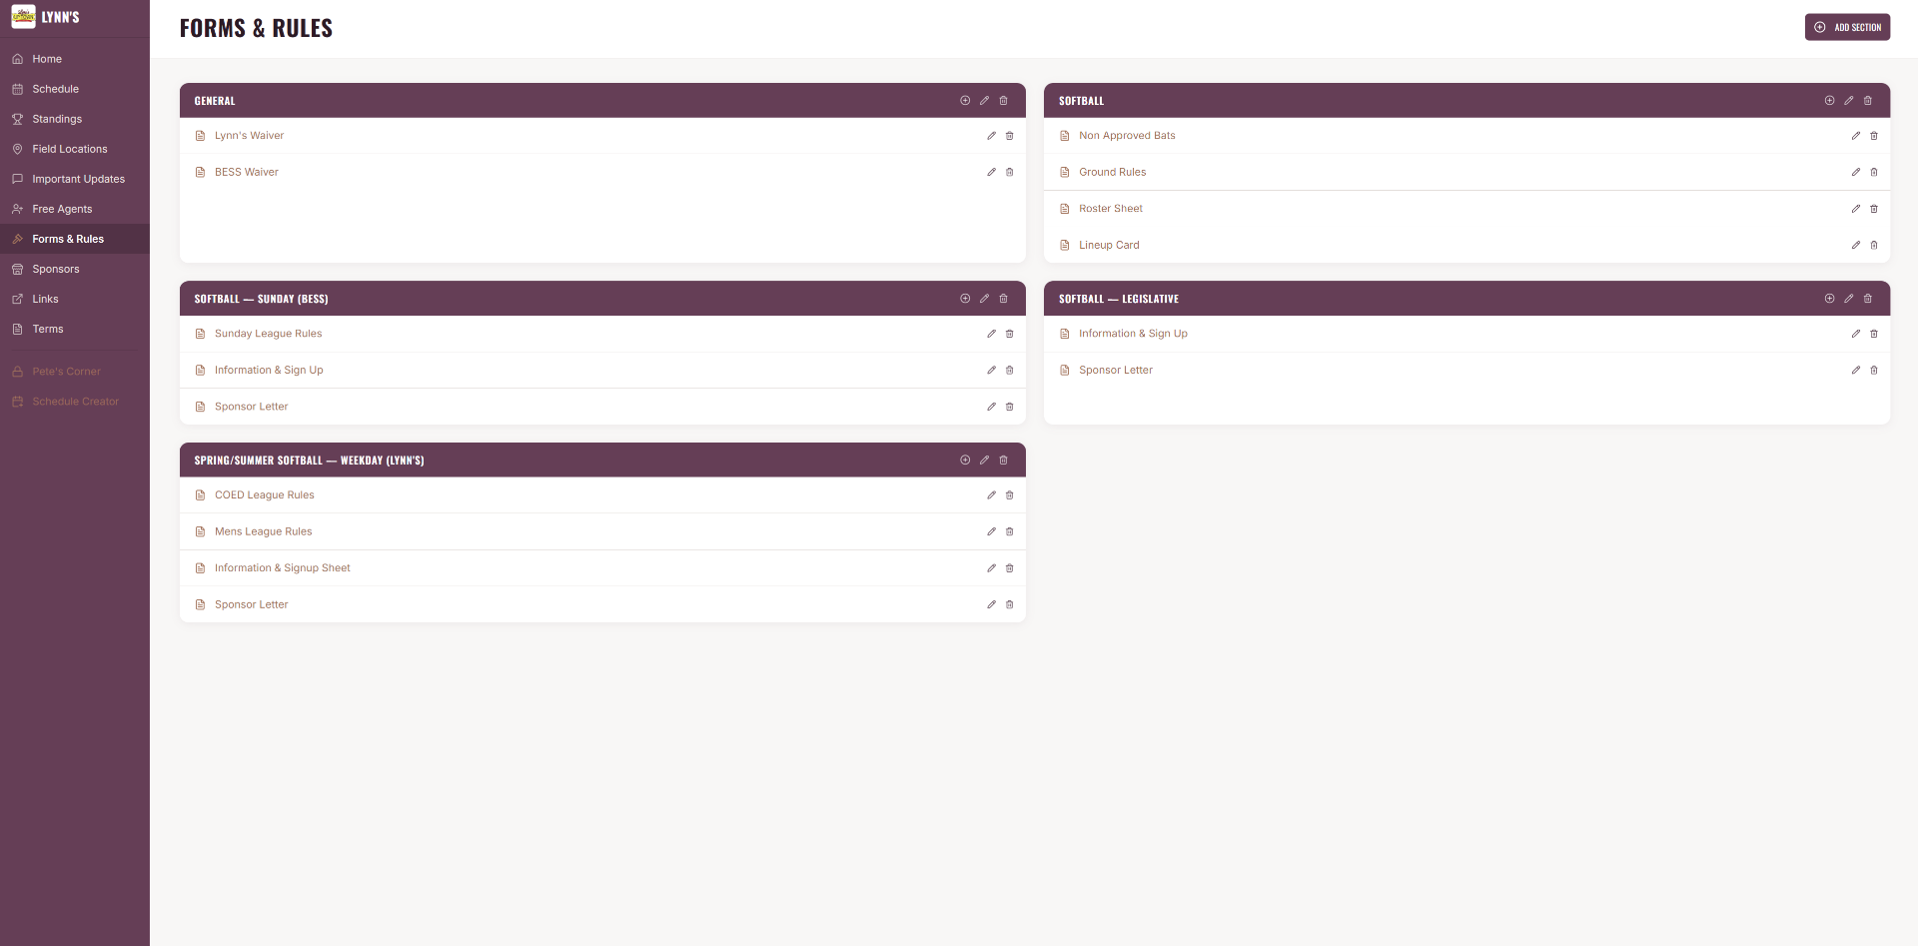Edit the Softball — Sunday (BESS) section

984,299
